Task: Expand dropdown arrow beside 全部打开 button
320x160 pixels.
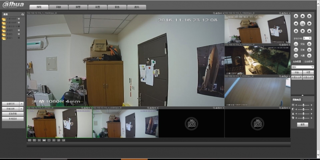Action: [21, 104]
